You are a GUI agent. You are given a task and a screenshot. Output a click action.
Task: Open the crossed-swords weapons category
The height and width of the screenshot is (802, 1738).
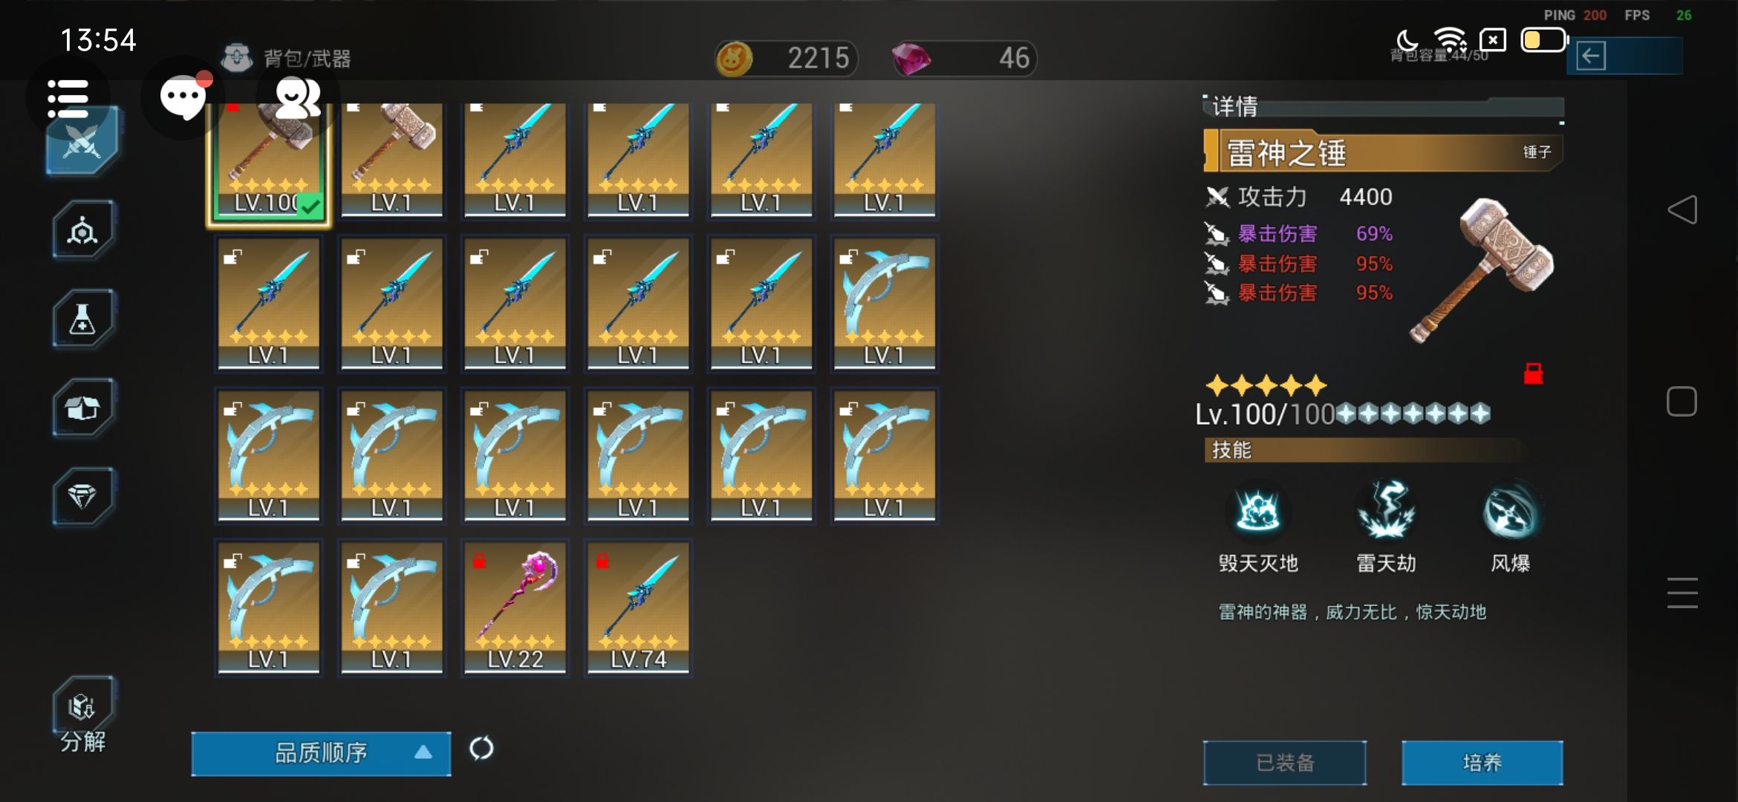click(82, 141)
